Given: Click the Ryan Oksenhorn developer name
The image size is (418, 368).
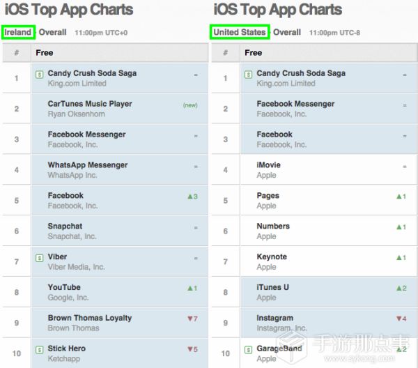Looking at the screenshot, I should (x=76, y=114).
